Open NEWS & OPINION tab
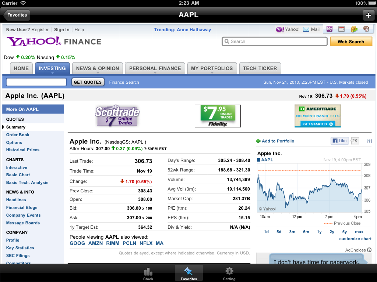Image resolution: width=377 pixels, height=282 pixels. 97,68
